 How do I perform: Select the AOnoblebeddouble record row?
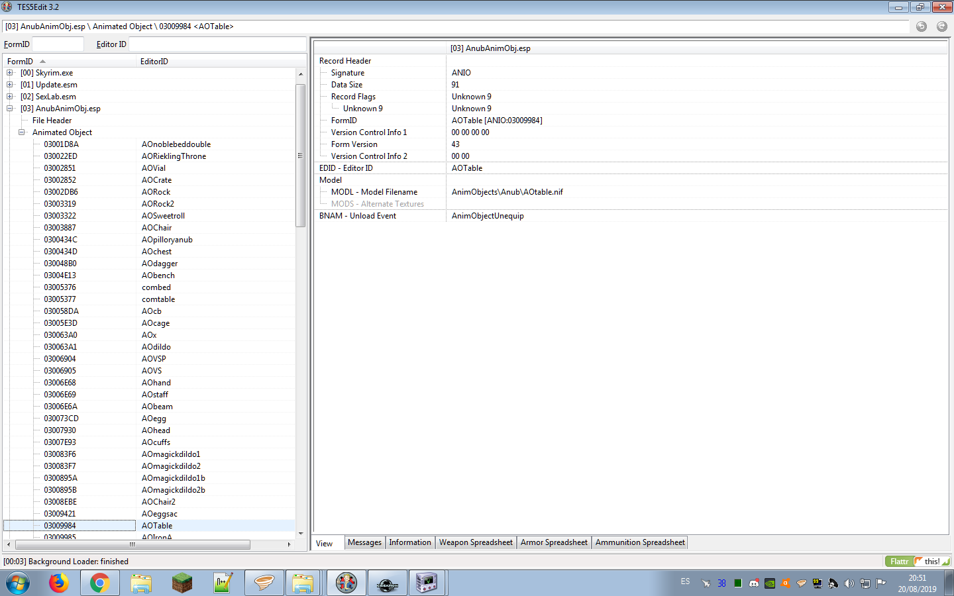[149, 144]
